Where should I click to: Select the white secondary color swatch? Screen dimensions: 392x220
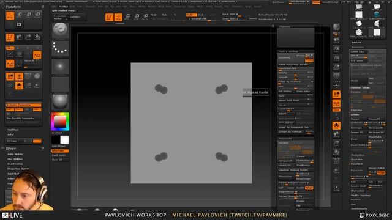(x=64, y=140)
